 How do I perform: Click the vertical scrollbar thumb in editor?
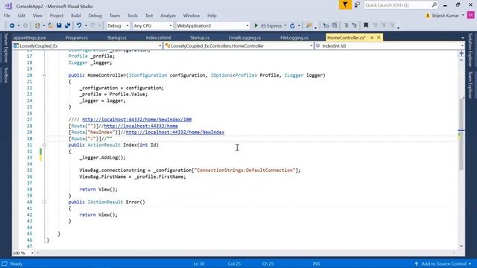point(461,134)
